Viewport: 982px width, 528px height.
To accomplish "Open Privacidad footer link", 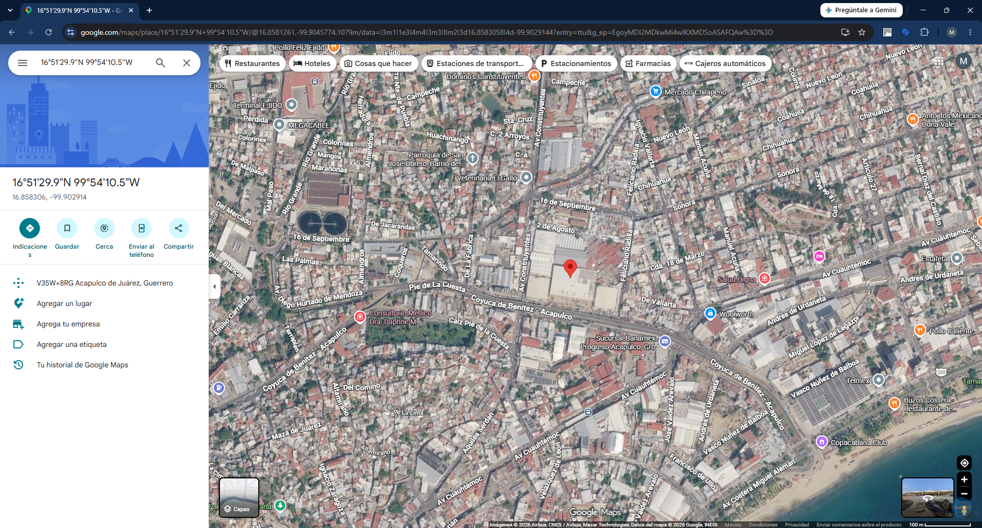I will (x=797, y=524).
